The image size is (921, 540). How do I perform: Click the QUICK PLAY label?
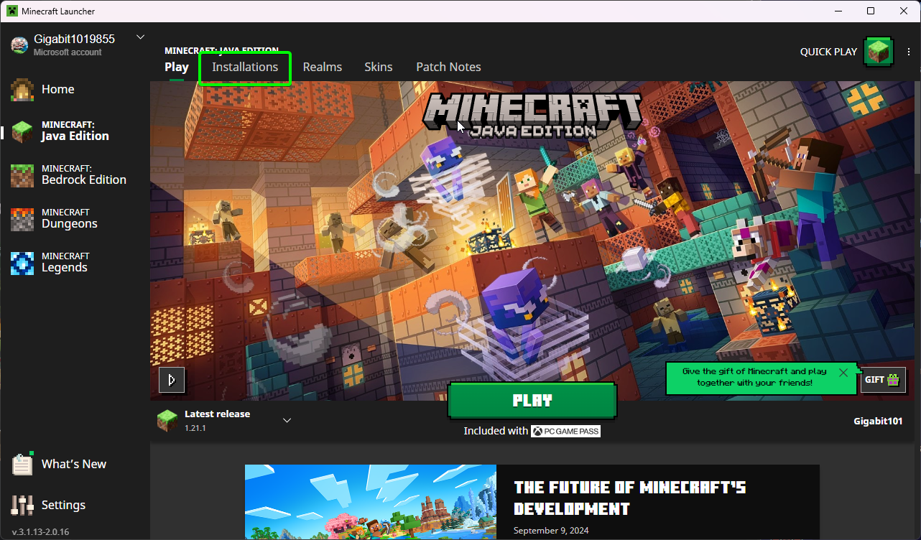tap(828, 52)
